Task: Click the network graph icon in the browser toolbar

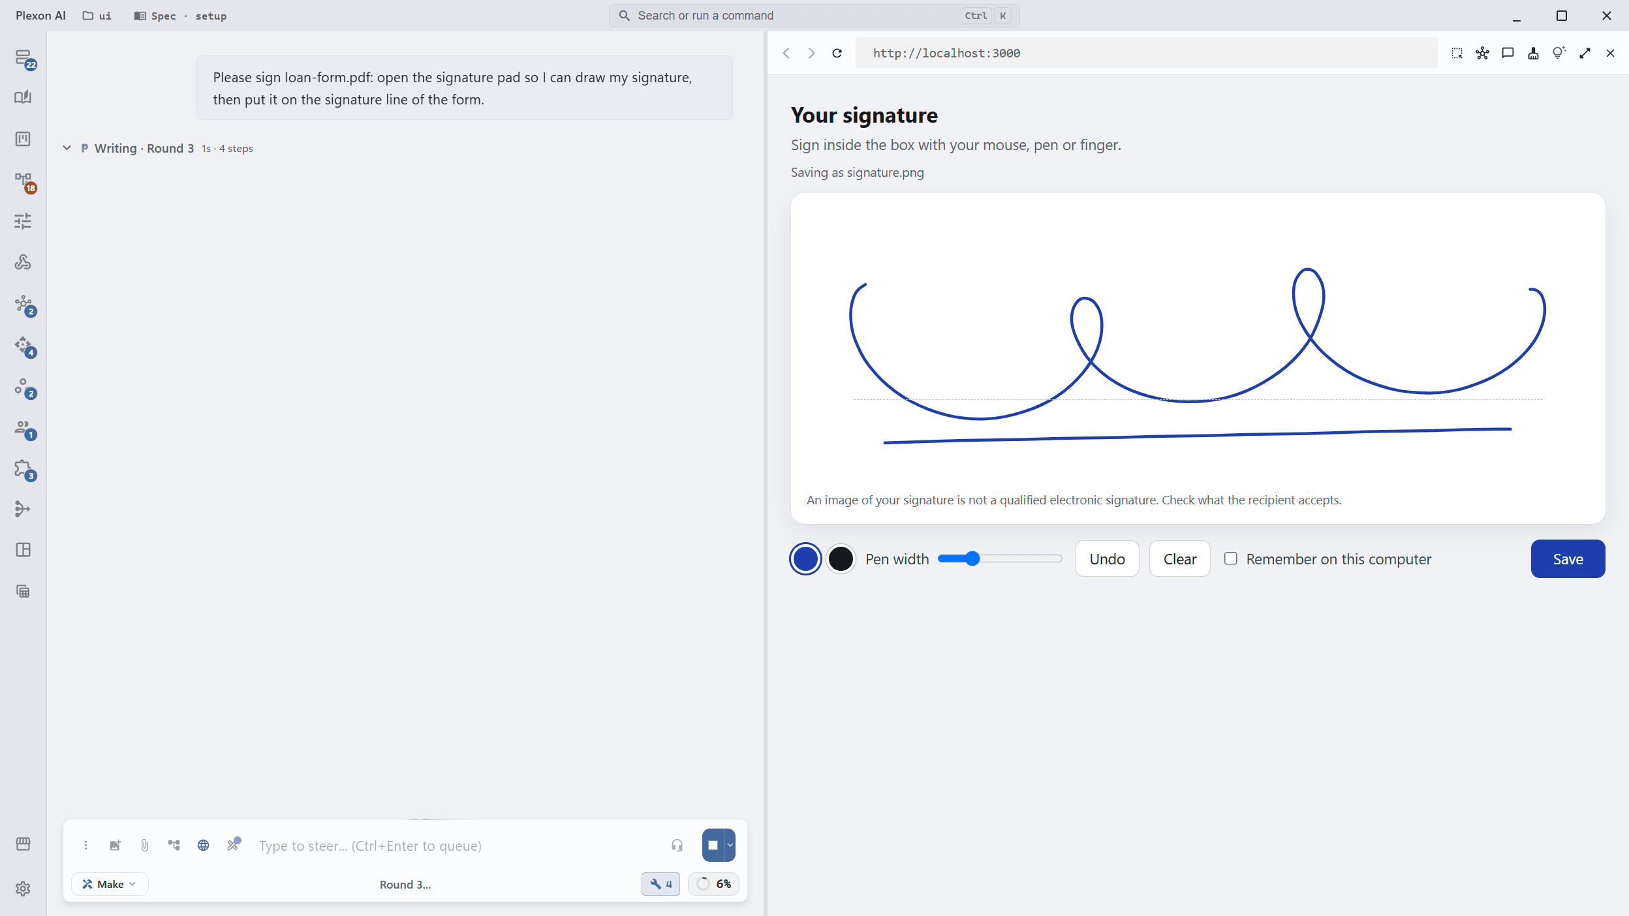Action: click(x=1482, y=53)
